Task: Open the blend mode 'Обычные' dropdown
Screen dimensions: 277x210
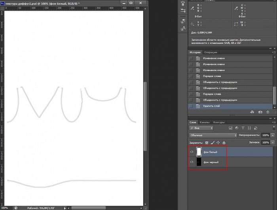Action: click(x=213, y=135)
